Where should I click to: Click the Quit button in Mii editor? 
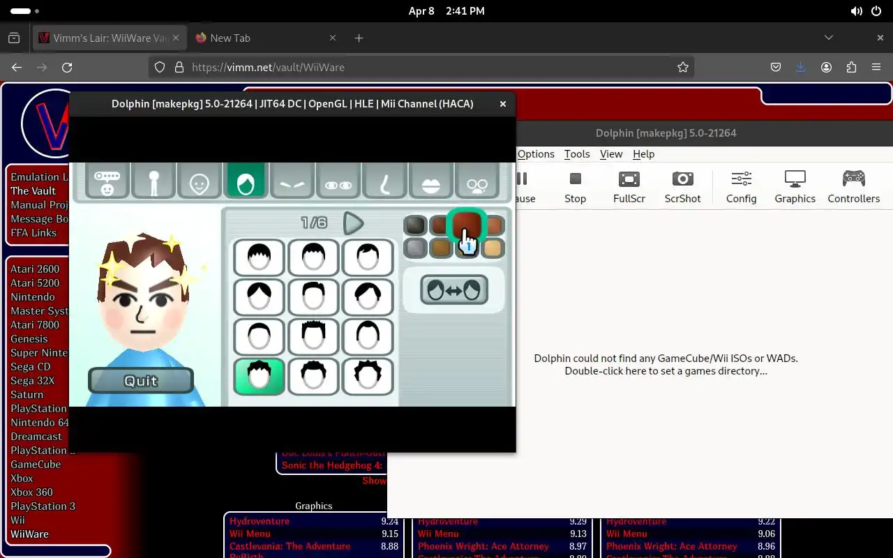click(x=141, y=381)
